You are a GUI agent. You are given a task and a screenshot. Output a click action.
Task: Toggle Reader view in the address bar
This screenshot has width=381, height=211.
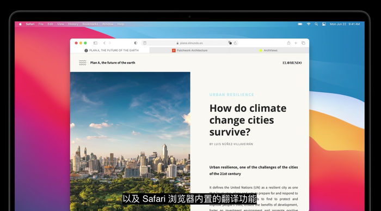[145, 43]
